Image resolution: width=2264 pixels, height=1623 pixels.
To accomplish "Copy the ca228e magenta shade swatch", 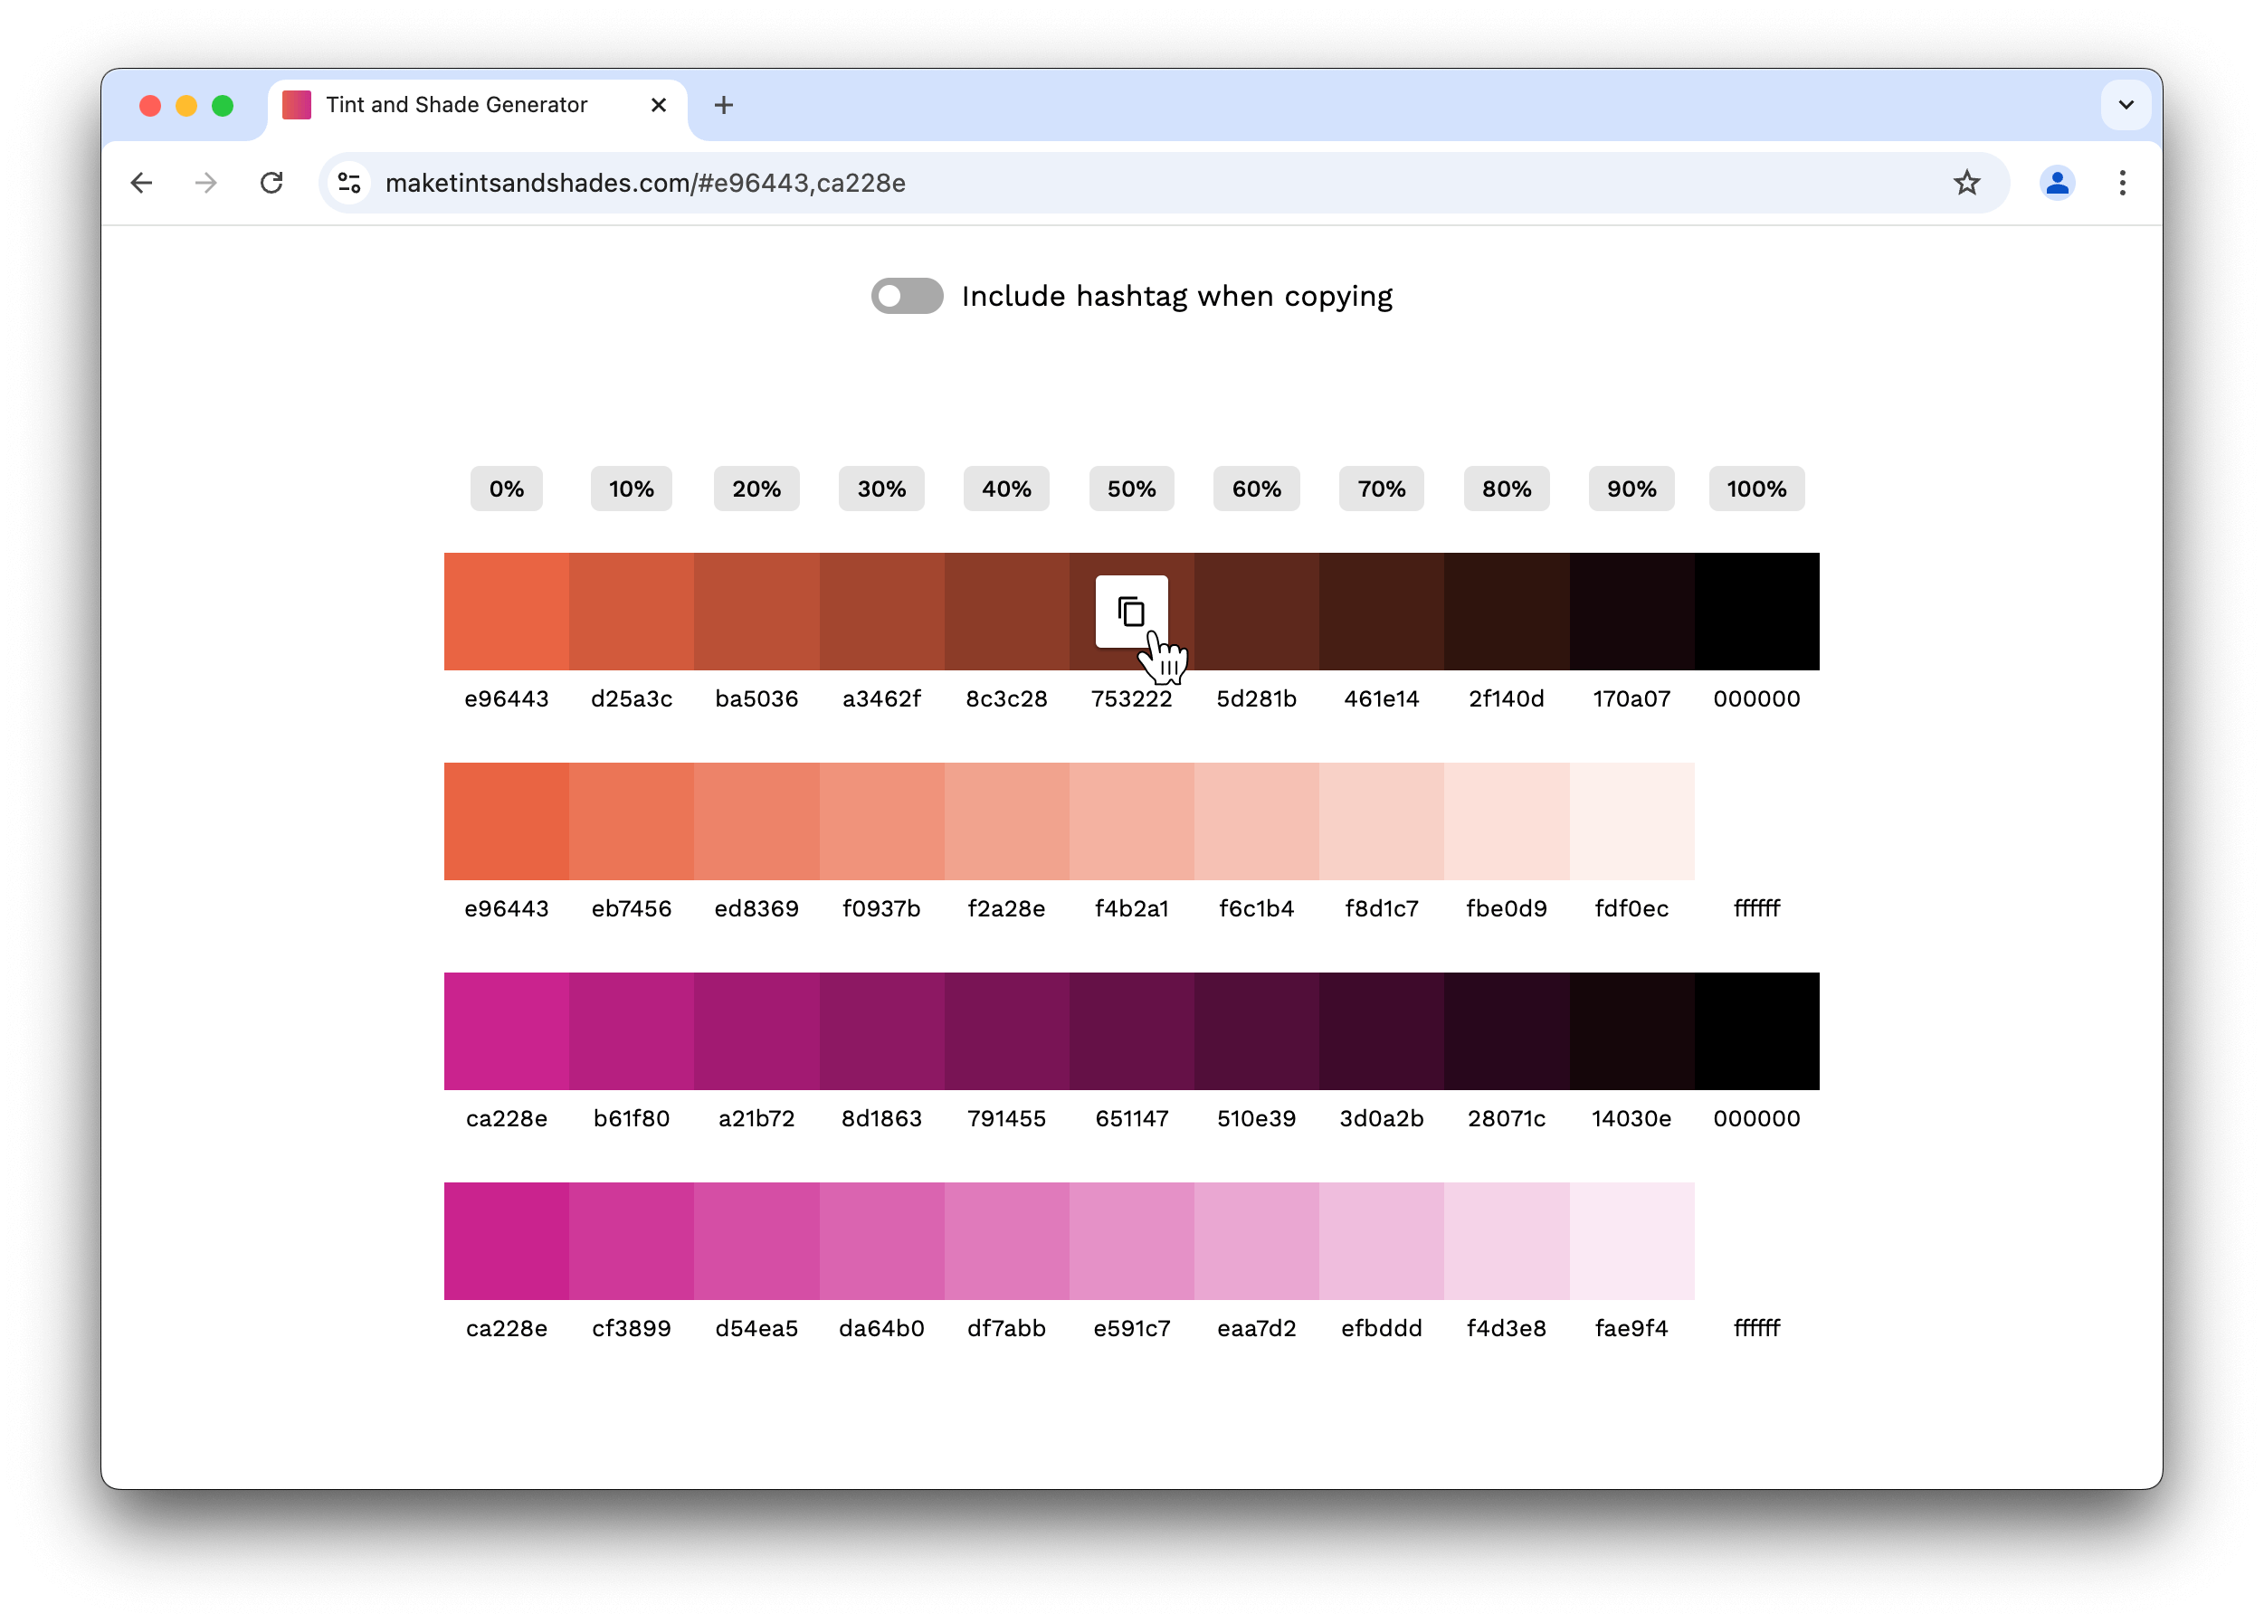I will point(506,1031).
